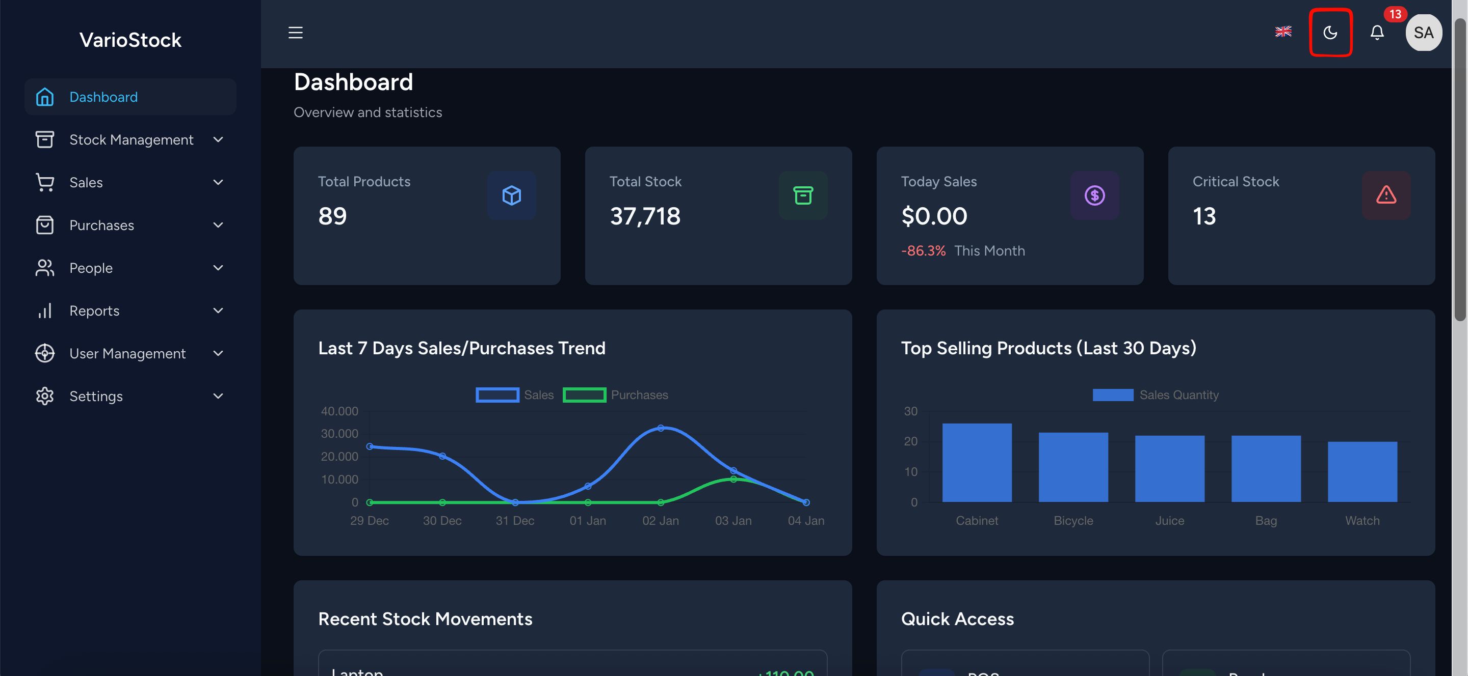Click the Cabinet bar in chart

click(x=977, y=463)
